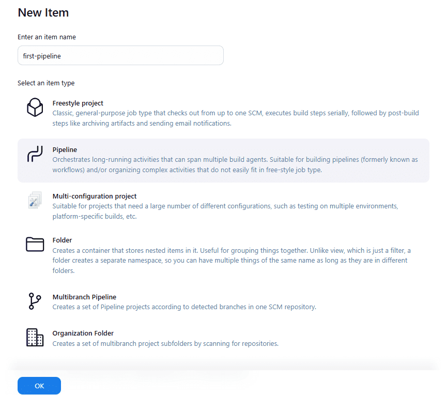
Task: Focus the item name field containing first-pipeline
Action: (x=120, y=56)
